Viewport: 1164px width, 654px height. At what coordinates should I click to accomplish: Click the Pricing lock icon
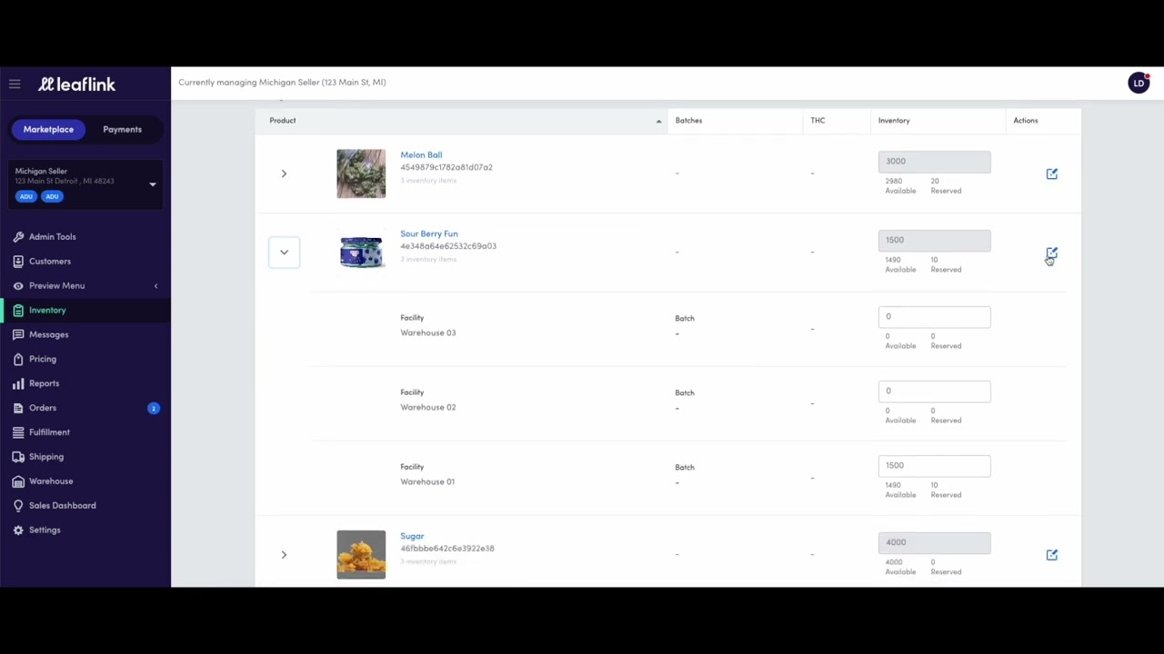point(18,360)
